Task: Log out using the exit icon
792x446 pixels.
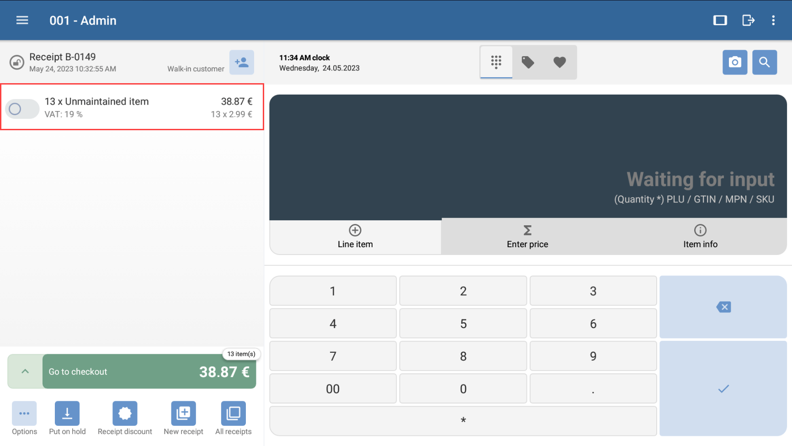Action: coord(748,20)
